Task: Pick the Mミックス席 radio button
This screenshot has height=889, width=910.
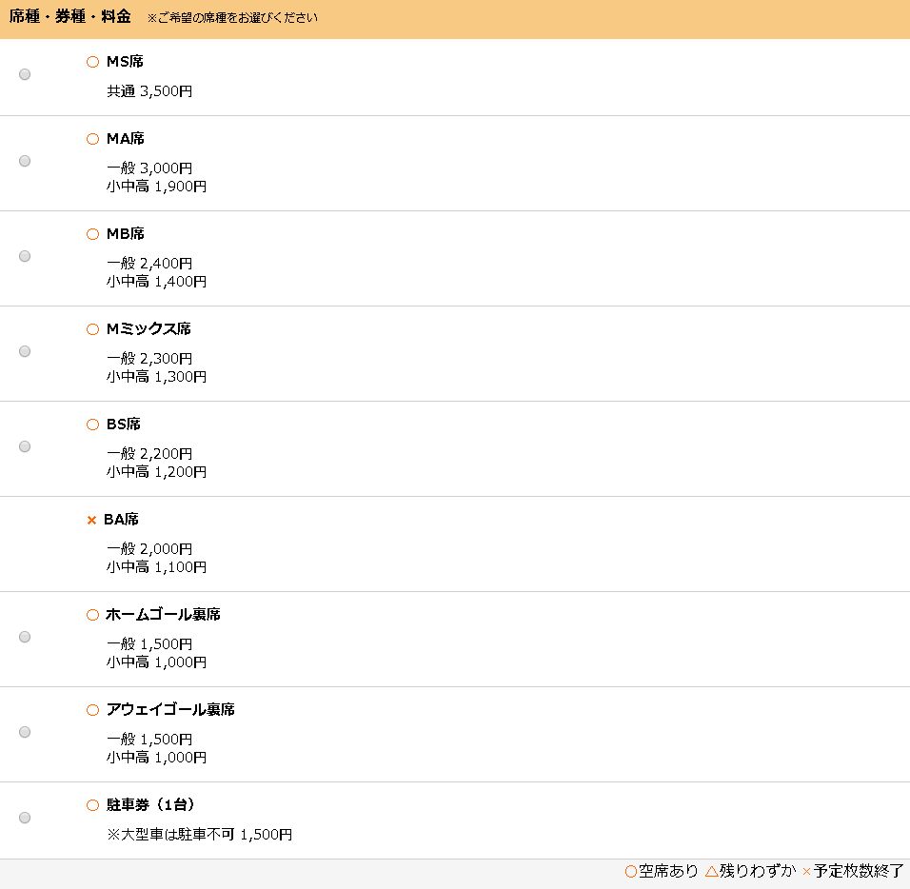Action: [25, 351]
